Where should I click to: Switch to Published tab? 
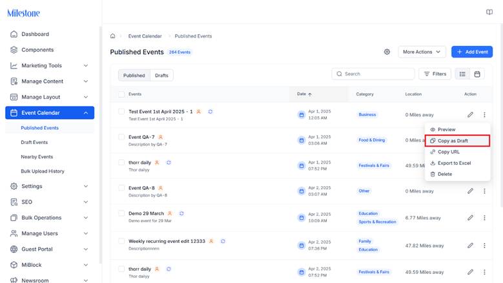[x=134, y=76]
